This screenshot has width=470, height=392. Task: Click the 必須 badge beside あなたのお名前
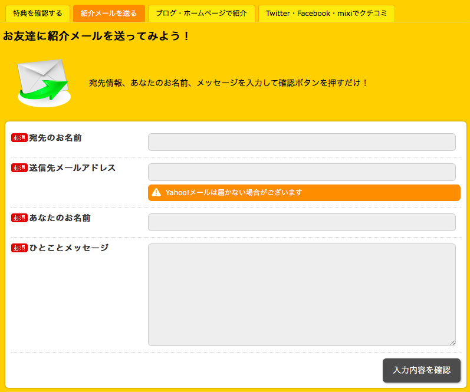(x=19, y=218)
